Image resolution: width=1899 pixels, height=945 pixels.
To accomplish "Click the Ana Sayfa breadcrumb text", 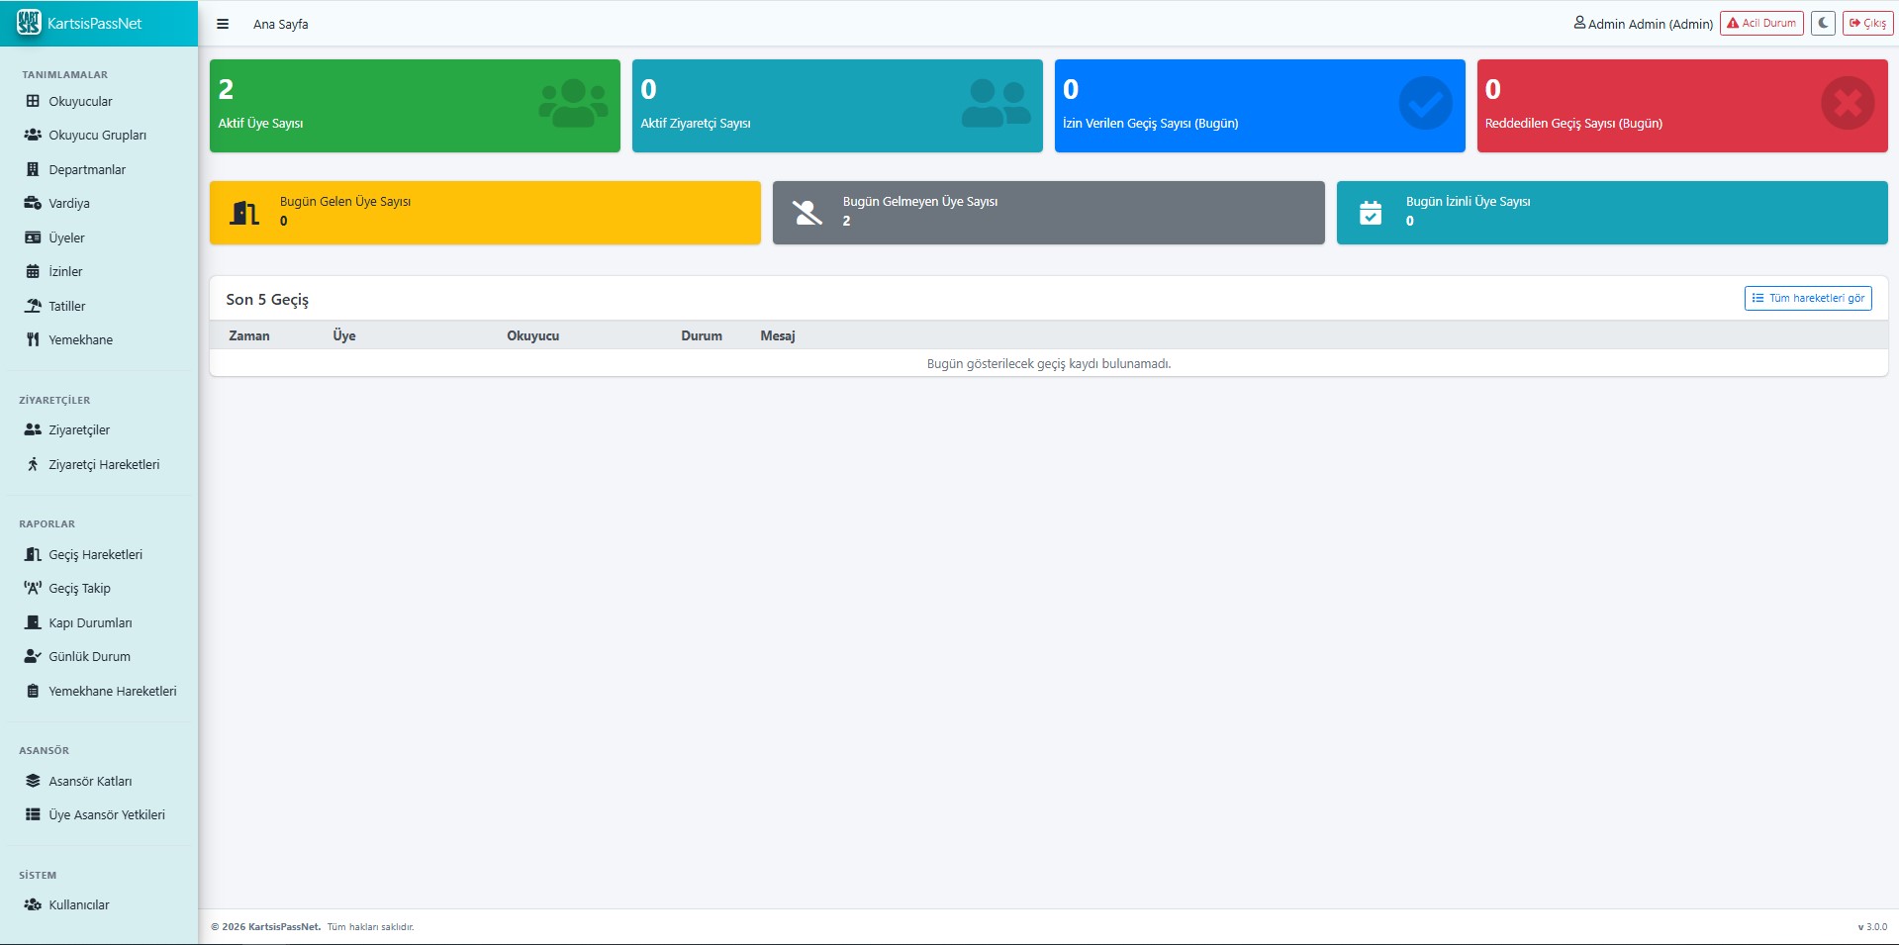I will [x=281, y=24].
